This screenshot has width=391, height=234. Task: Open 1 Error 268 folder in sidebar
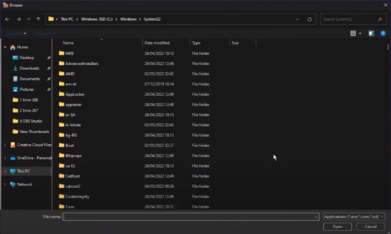coord(29,100)
